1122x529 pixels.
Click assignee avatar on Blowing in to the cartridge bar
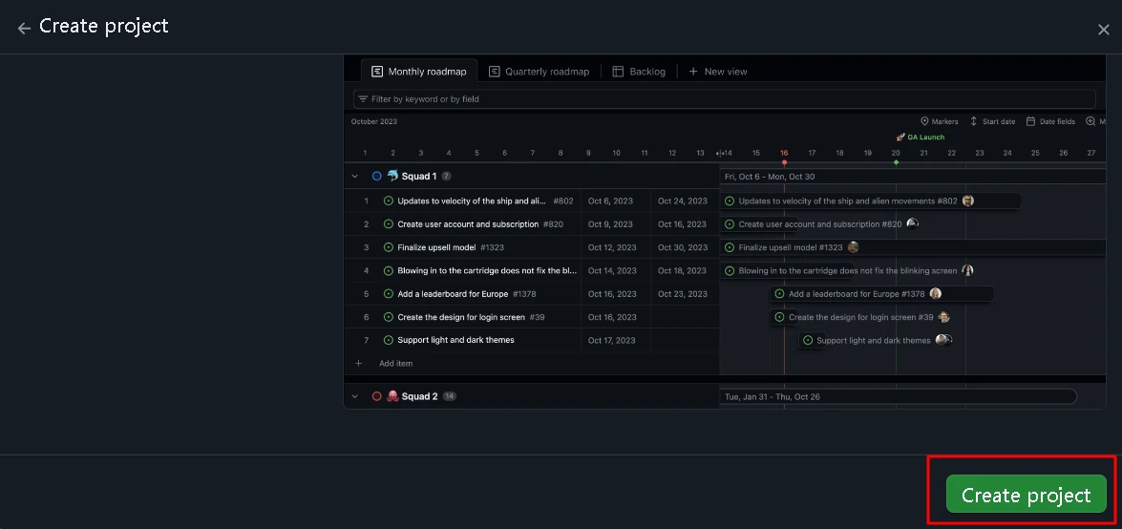(968, 270)
